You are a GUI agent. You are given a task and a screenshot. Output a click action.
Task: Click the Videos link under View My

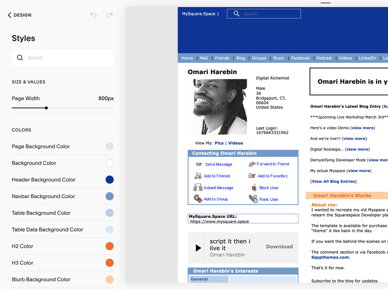236,143
